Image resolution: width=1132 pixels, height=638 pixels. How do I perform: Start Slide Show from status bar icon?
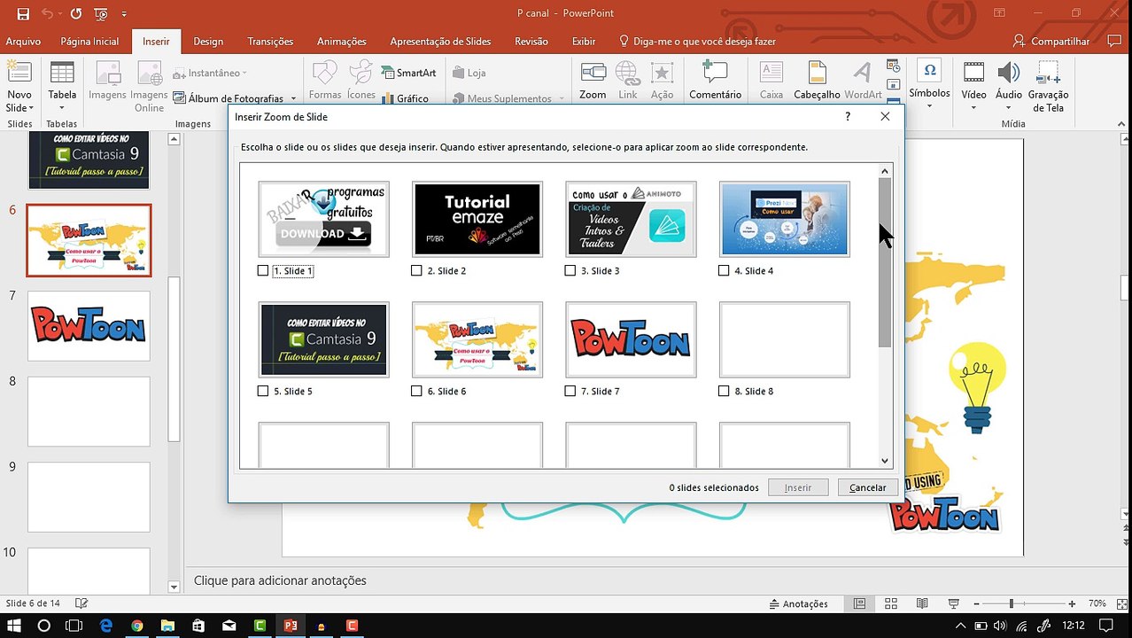(x=953, y=603)
